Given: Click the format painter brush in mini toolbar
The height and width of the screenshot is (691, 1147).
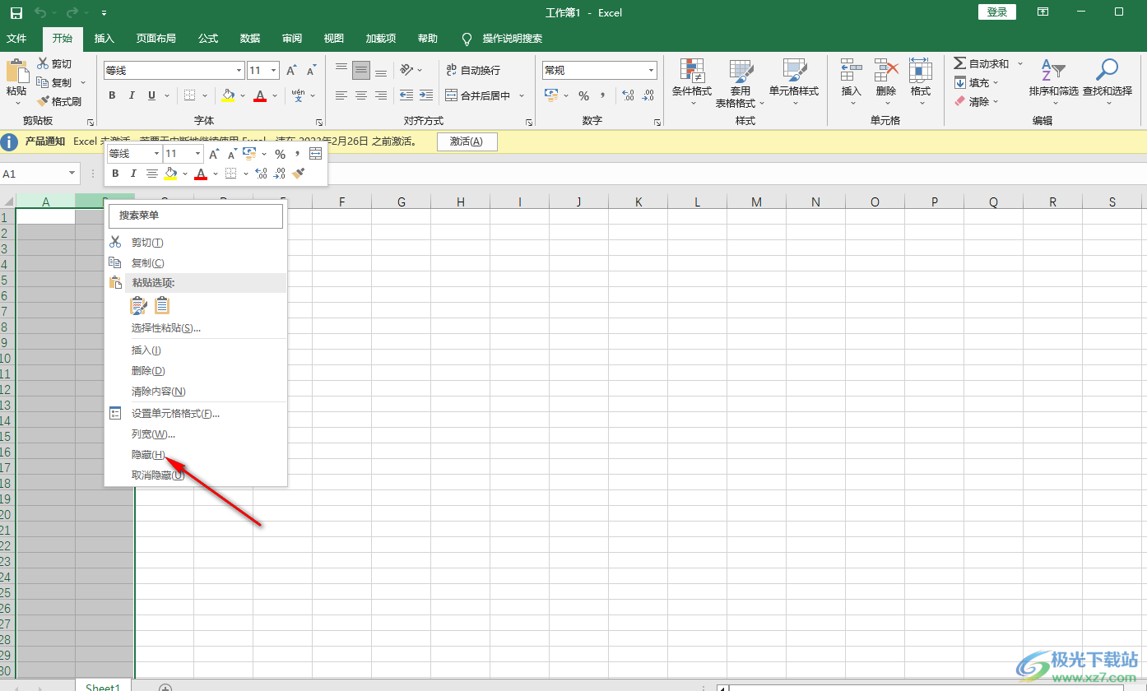Looking at the screenshot, I should [298, 174].
